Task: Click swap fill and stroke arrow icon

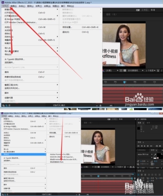Action: click(x=162, y=154)
